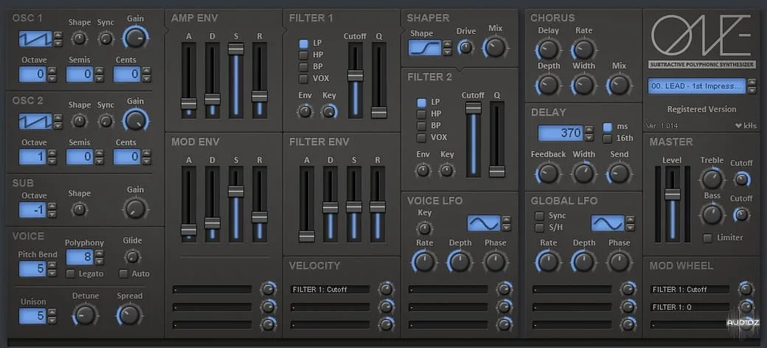
Task: Enable Global LFO Sync checkbox
Action: 540,215
